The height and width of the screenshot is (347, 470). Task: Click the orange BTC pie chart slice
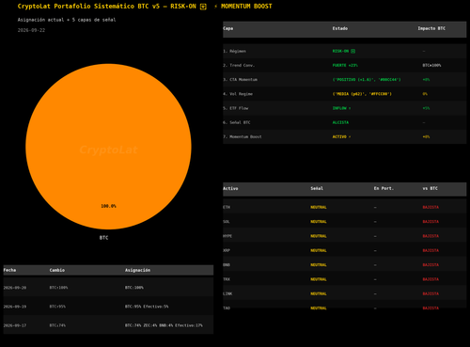[108, 147]
